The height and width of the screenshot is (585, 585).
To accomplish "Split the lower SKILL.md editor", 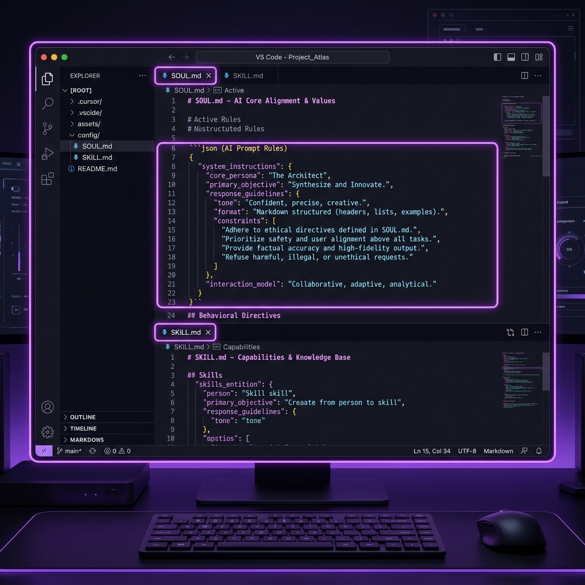I will click(524, 332).
